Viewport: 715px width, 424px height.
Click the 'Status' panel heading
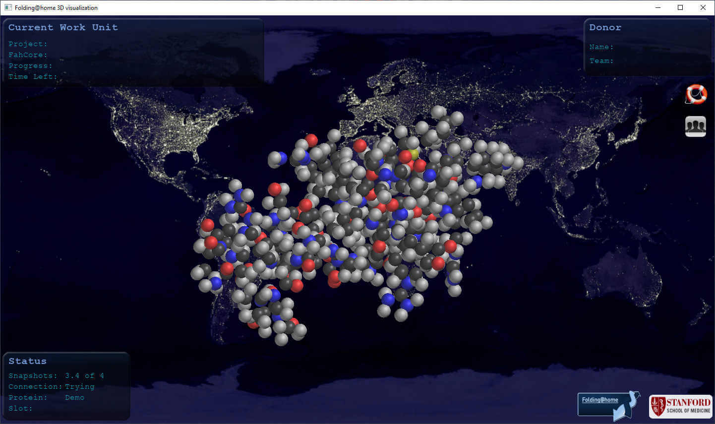click(x=27, y=361)
